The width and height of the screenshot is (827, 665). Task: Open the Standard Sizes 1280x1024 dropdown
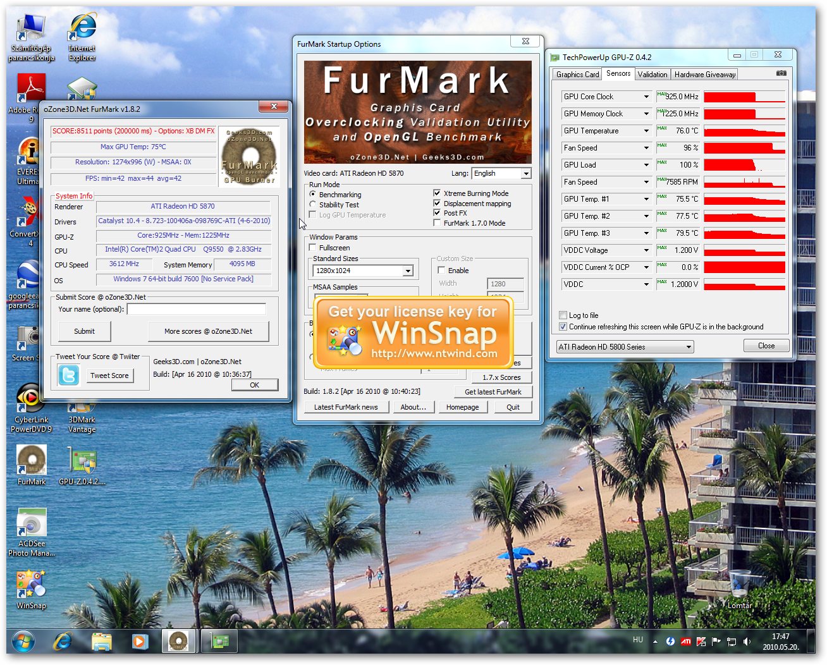coord(363,271)
